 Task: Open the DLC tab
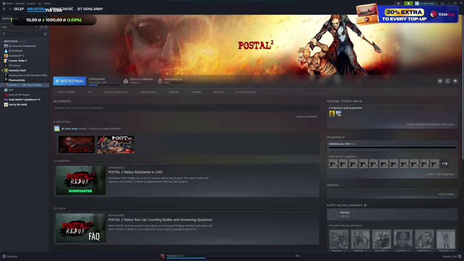90,92
